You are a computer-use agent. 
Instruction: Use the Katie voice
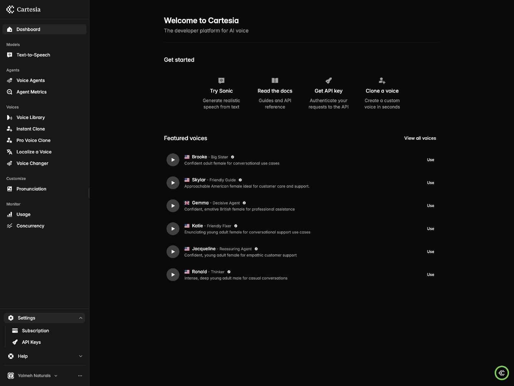click(x=430, y=229)
